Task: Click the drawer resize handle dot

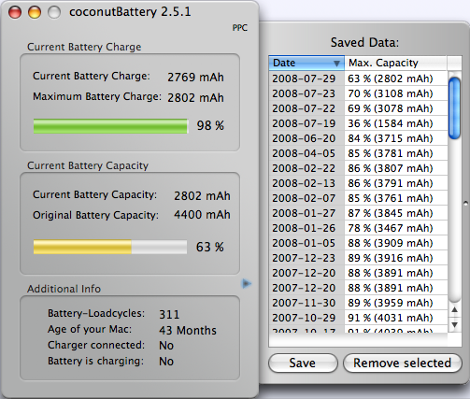Action: [466, 204]
